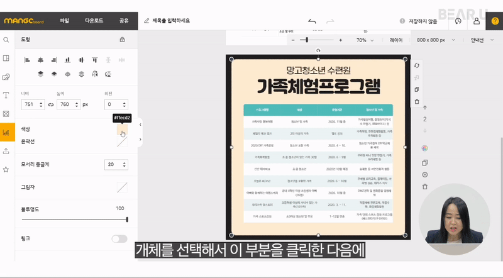Screen dimensions: 503x278
Task: Zoom out with the minus button
Action: tap(293, 40)
